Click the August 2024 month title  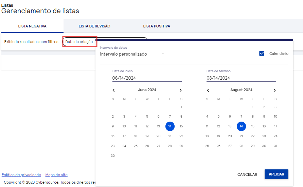click(x=241, y=90)
